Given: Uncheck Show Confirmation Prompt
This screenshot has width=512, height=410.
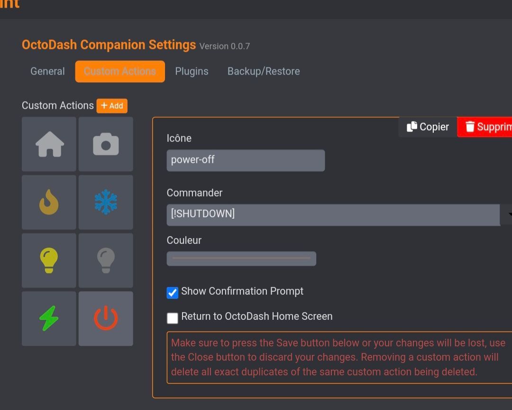Looking at the screenshot, I should click(x=173, y=293).
